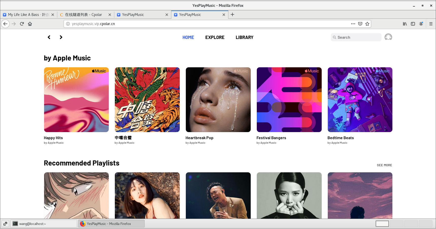Close the third tab, the inactive YesPlayMusic one
This screenshot has height=229, width=436.
pos(167,15)
